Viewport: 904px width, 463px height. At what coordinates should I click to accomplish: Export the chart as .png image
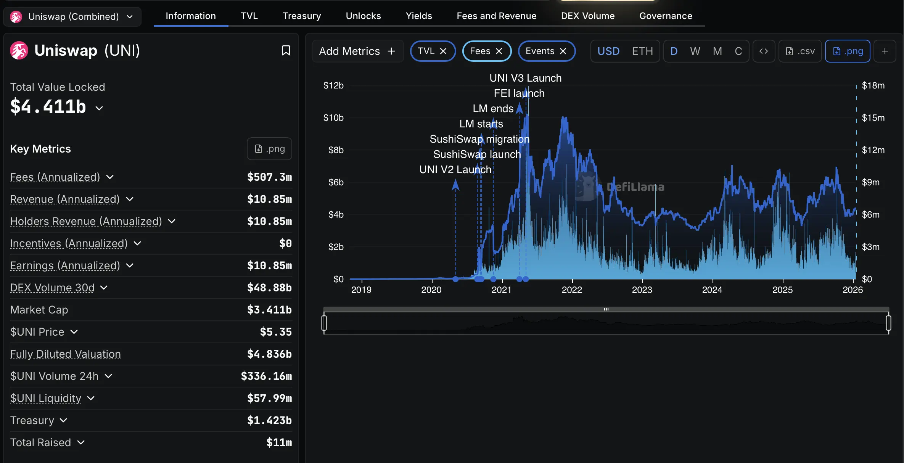click(847, 51)
